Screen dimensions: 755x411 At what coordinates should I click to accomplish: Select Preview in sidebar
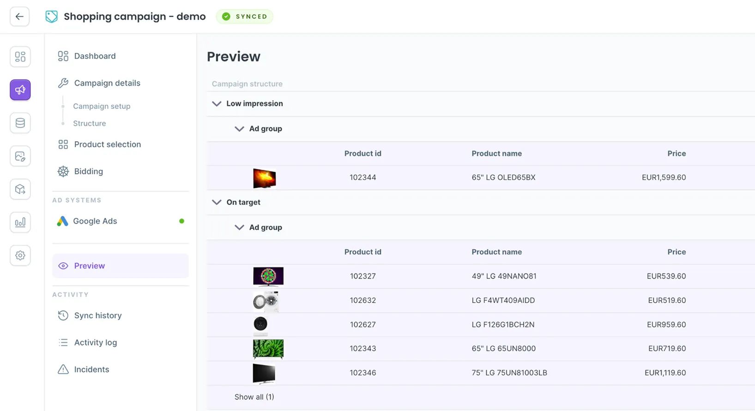pos(121,266)
